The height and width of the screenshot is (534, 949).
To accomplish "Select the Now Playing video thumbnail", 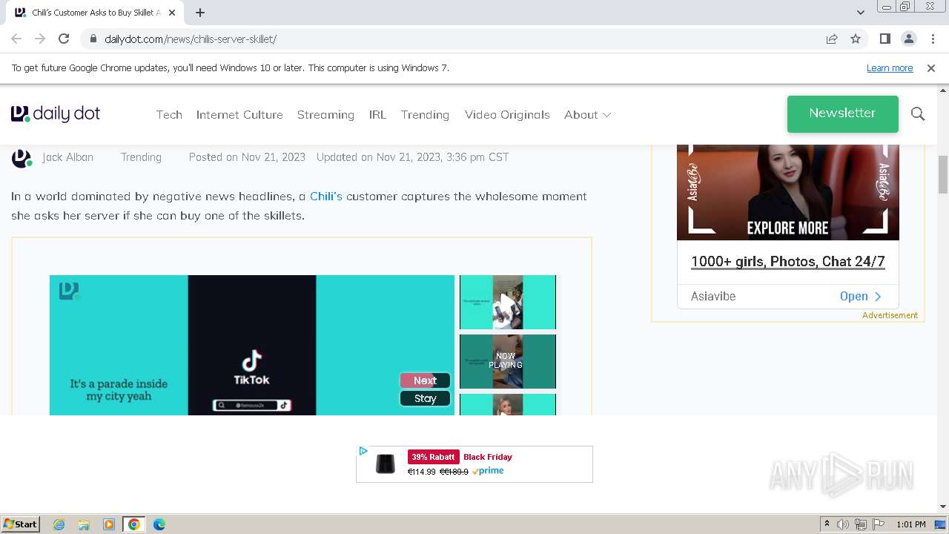I will (508, 361).
